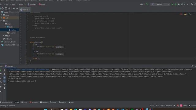
Task: Select main.kt in the project tree
Action: tap(13, 30)
